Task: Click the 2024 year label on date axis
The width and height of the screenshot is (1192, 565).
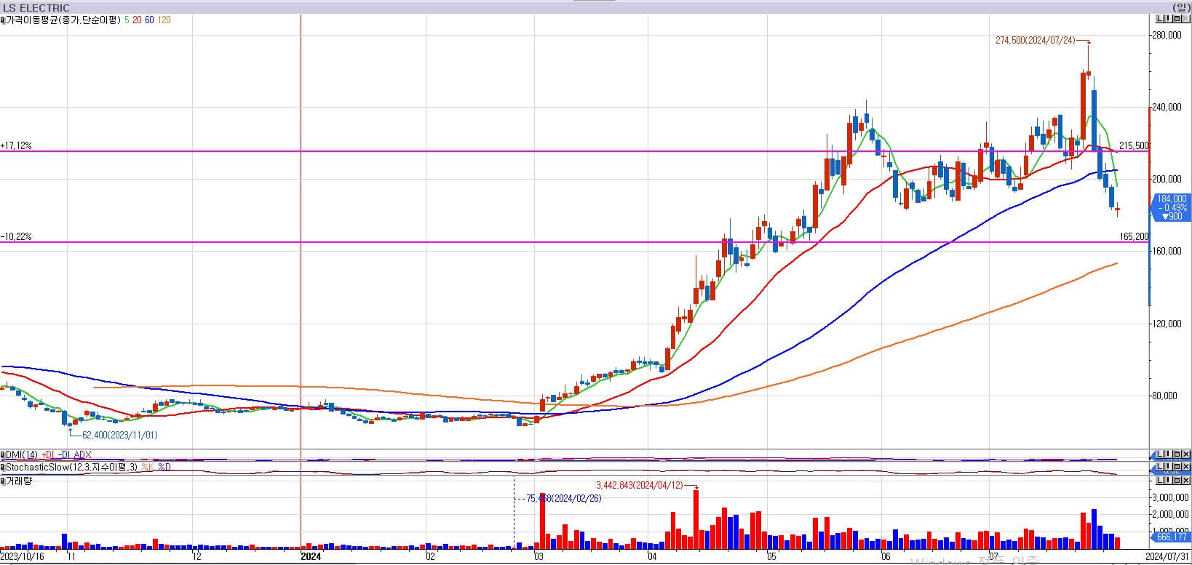Action: pyautogui.click(x=311, y=557)
